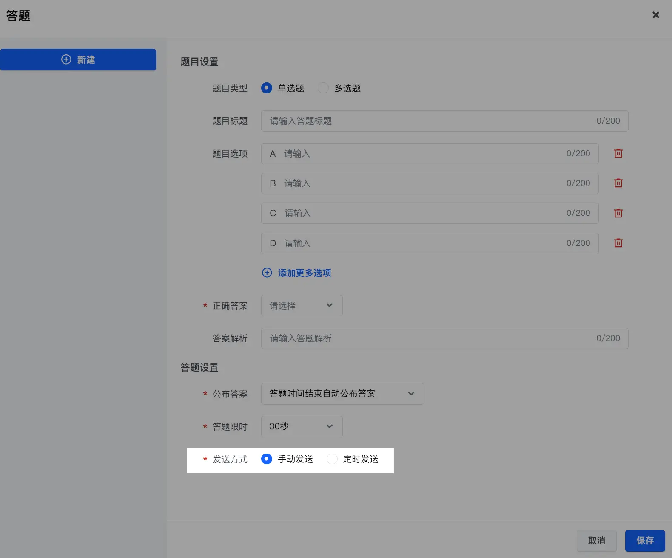Viewport: 672px width, 558px height.
Task: Open the 答题限时 30秒 dropdown
Action: click(302, 426)
